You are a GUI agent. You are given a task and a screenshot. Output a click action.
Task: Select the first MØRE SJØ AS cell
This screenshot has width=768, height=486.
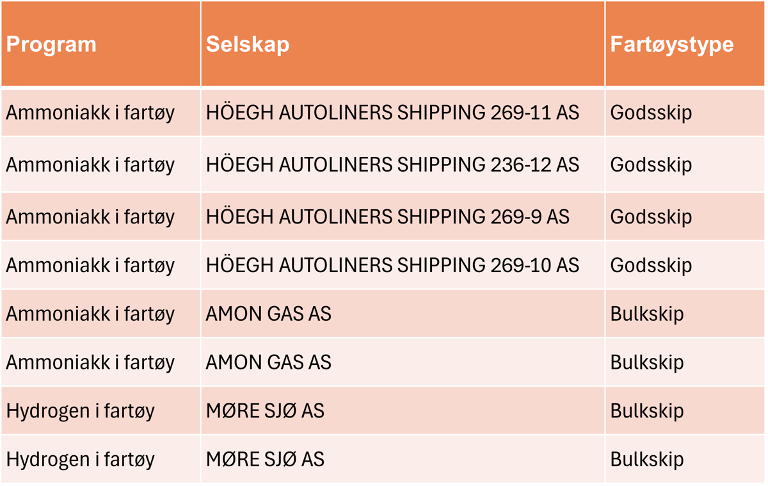(x=265, y=410)
